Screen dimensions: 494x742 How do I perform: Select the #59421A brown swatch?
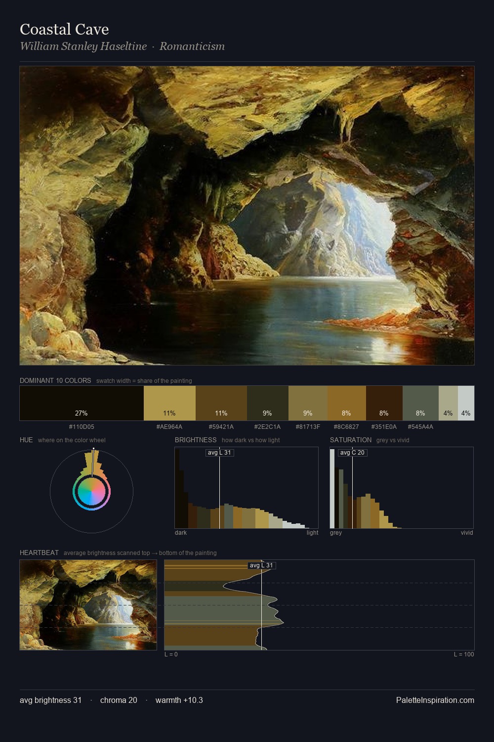point(221,403)
